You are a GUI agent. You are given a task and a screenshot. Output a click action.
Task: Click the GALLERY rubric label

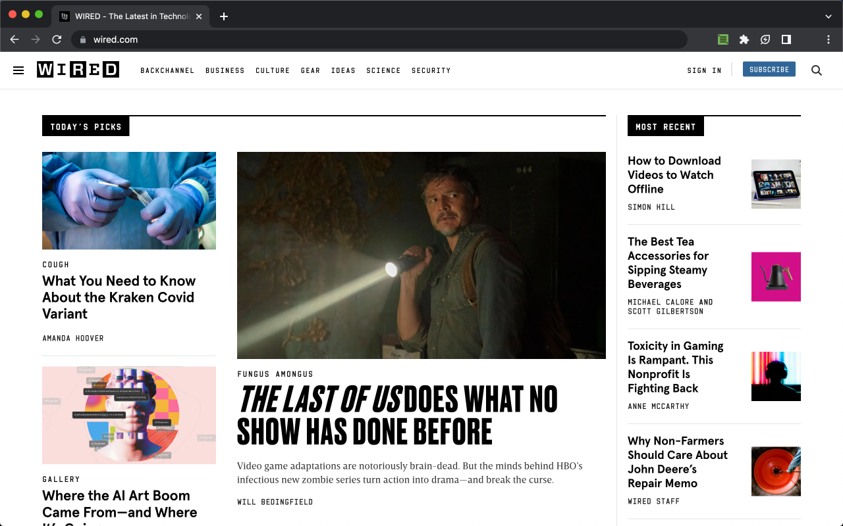pos(61,479)
